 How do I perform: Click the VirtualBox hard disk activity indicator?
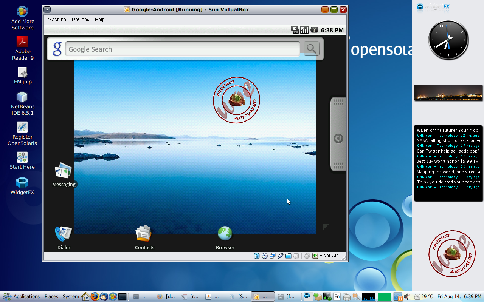[256, 256]
